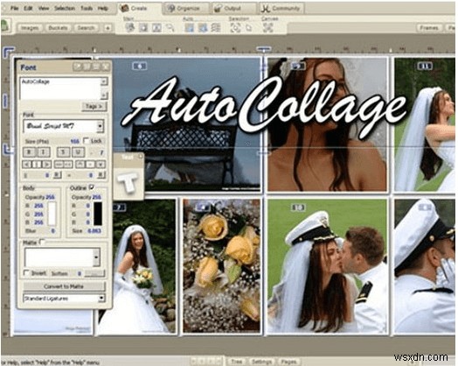Viewport: 458px width, 366px height.
Task: Toggle the shadow S style button
Action: (x=63, y=152)
